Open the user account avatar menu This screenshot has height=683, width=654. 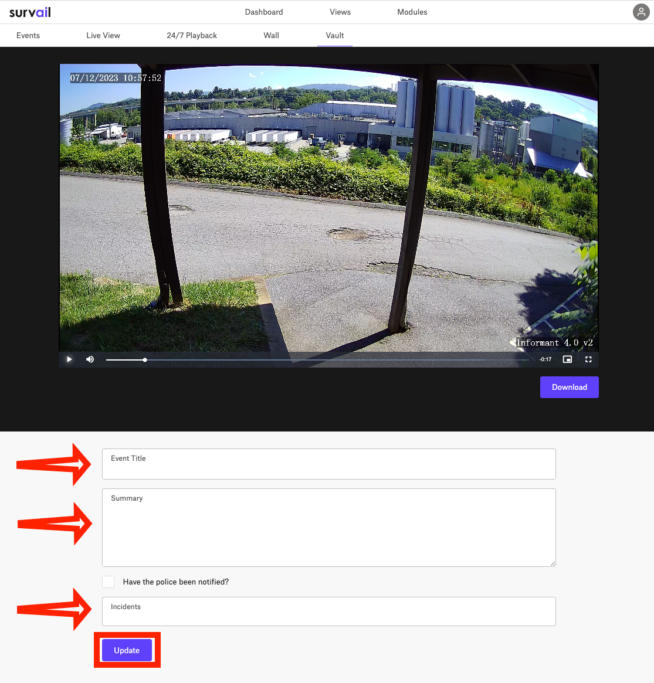[641, 12]
